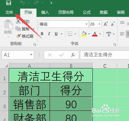The width and height of the screenshot is (129, 121).
Task: Open the 页面布局 tab
Action: pyautogui.click(x=66, y=12)
